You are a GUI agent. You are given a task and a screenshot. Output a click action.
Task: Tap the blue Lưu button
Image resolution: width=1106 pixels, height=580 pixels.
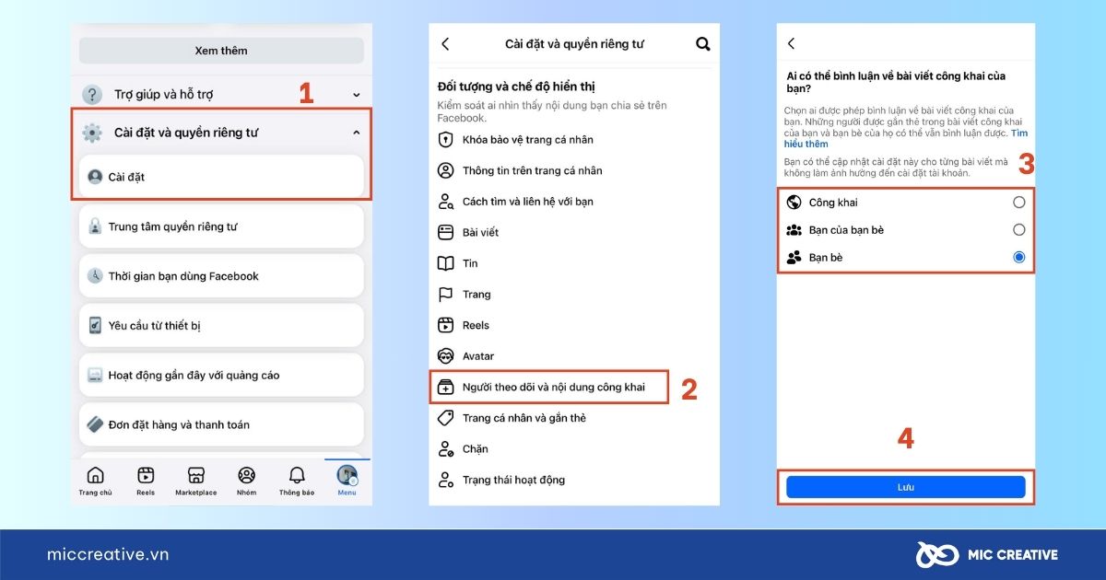point(906,487)
